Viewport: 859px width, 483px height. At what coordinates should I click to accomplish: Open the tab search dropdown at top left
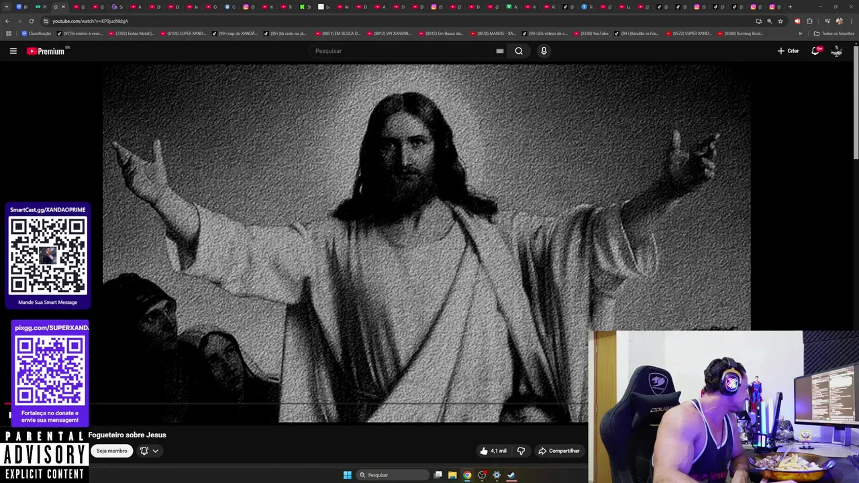pyautogui.click(x=7, y=7)
